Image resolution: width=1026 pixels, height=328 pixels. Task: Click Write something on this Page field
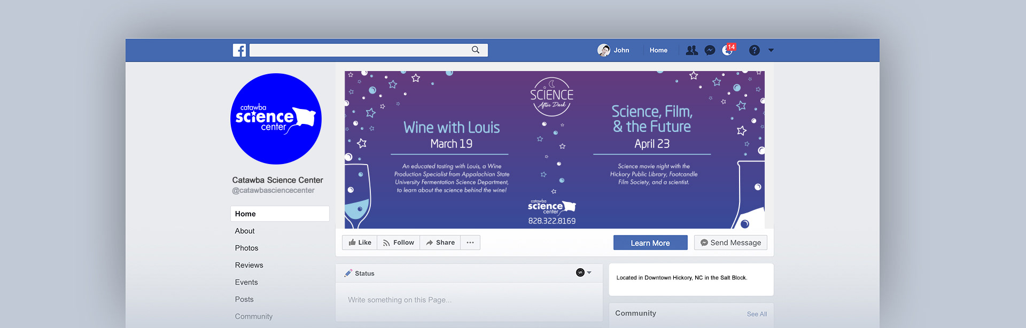469,300
